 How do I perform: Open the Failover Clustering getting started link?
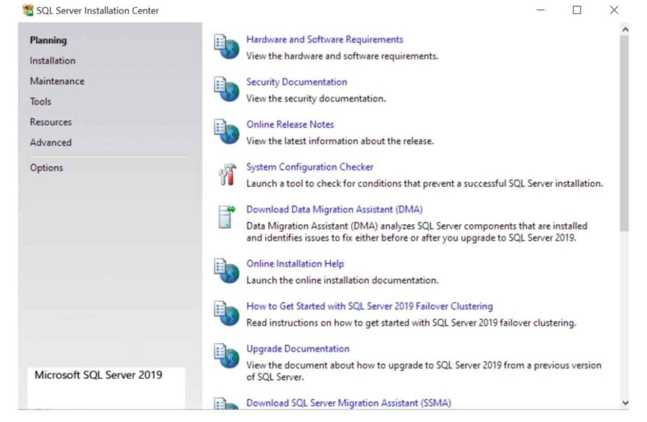[x=370, y=306]
